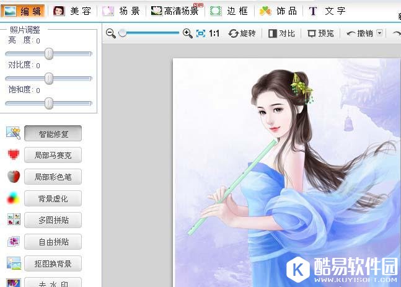
Task: Open the 文字 text tab
Action: [327, 11]
